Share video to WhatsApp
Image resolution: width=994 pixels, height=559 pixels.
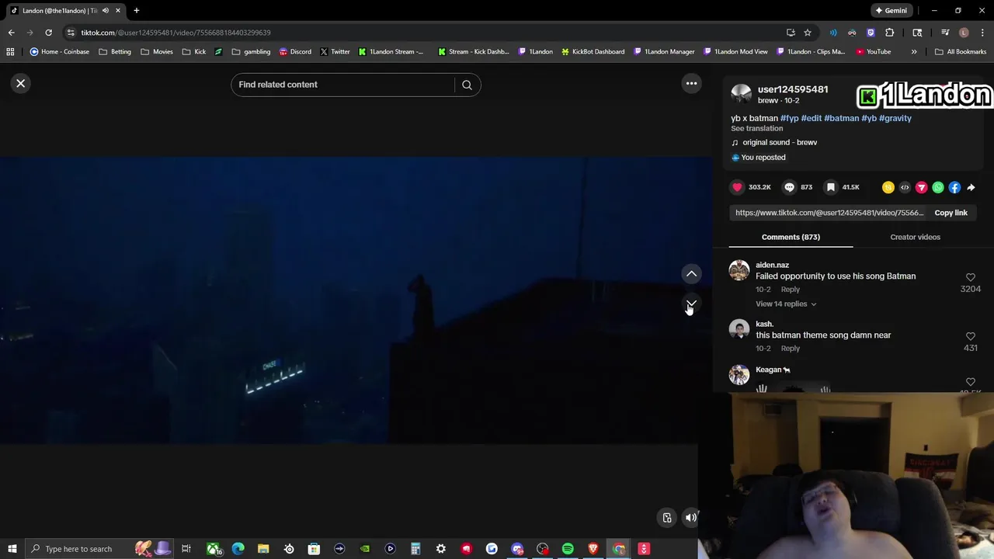[938, 187]
